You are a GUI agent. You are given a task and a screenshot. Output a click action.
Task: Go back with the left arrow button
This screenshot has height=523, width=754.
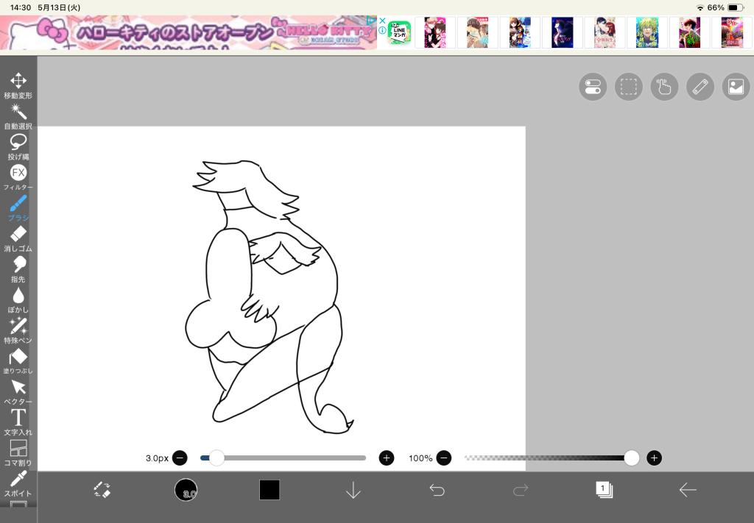click(688, 490)
